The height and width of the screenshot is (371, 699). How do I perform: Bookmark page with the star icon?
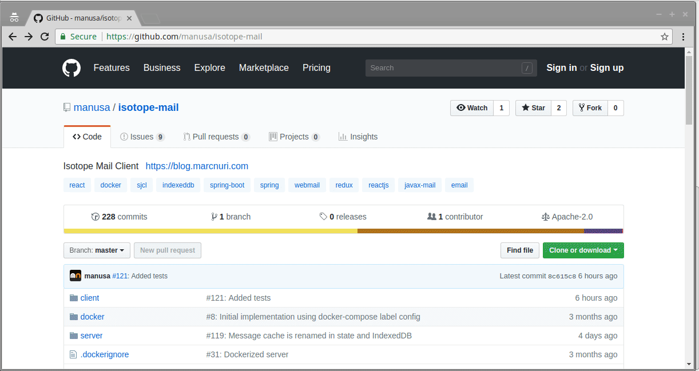coord(665,37)
